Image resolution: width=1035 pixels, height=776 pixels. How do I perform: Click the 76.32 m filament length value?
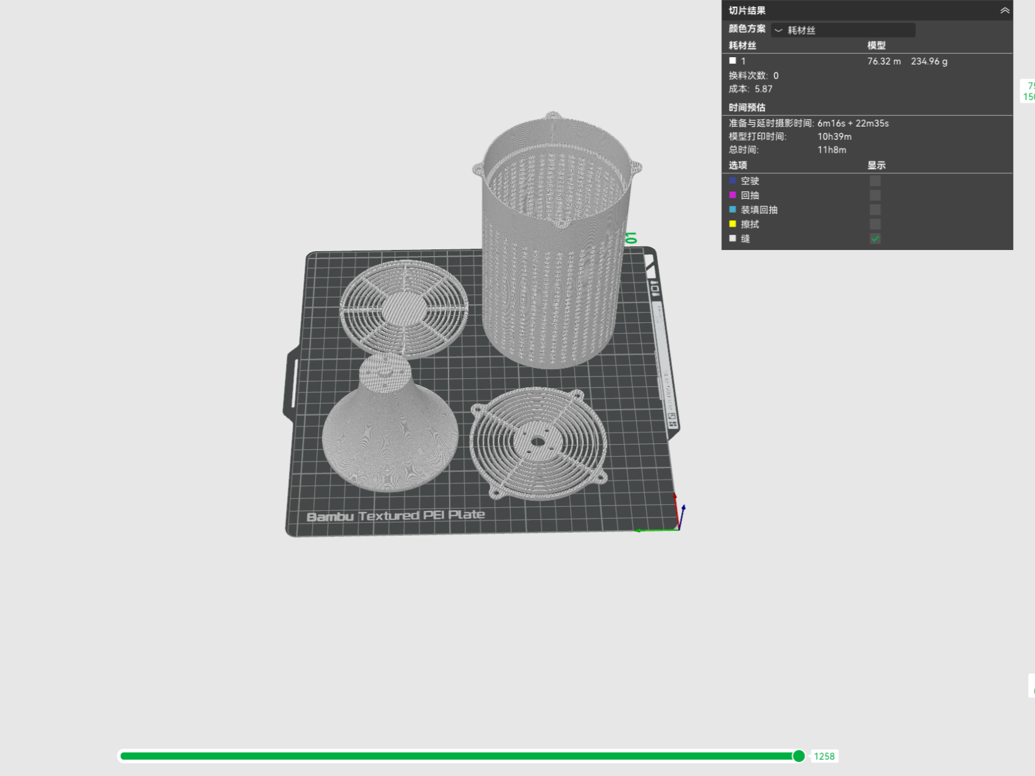tap(884, 61)
